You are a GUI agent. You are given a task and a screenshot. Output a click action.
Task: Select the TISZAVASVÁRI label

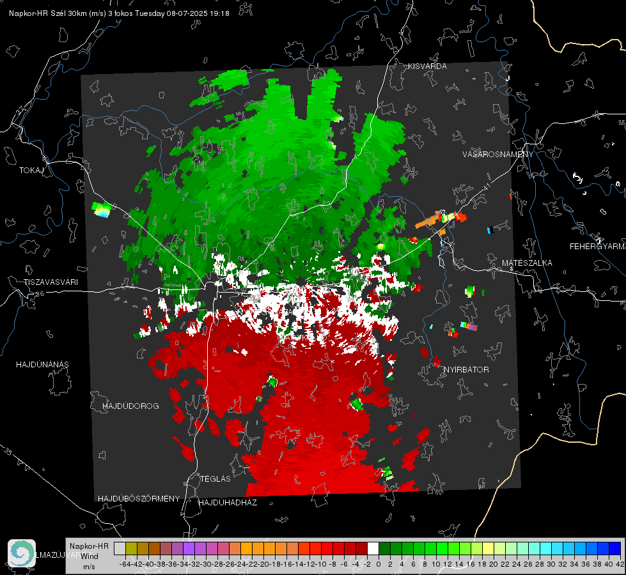click(x=51, y=282)
